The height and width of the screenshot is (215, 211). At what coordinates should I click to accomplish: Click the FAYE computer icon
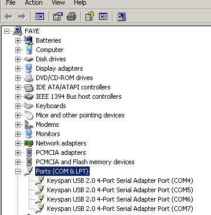(18, 31)
